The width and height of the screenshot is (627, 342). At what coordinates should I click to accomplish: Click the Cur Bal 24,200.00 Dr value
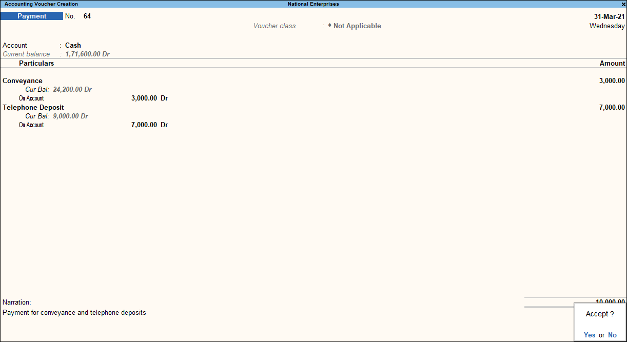72,89
